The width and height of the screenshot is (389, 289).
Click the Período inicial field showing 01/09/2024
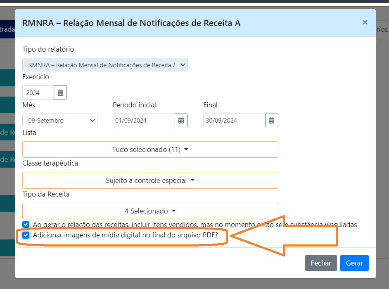tap(143, 121)
